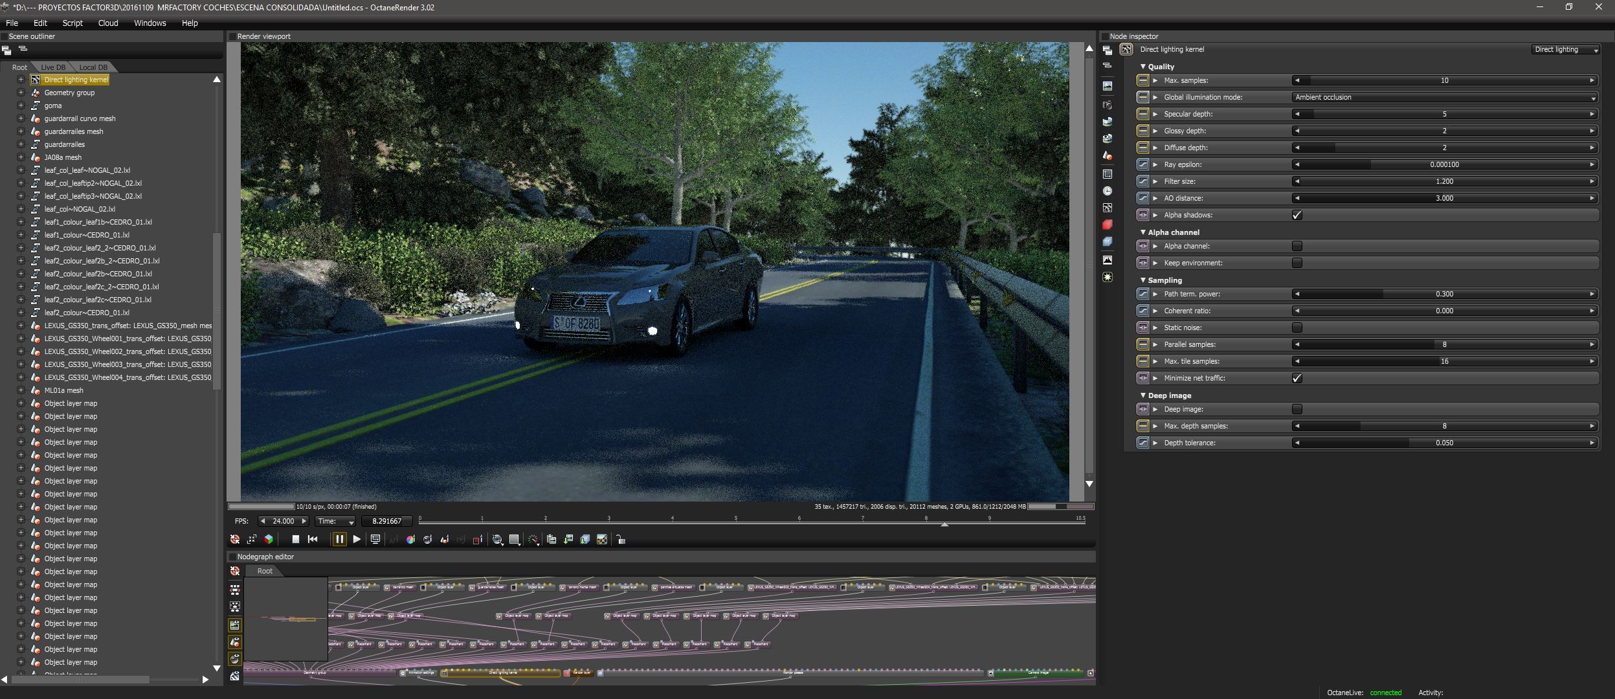The width and height of the screenshot is (1615, 699).
Task: Click the RGB cube icon in viewport toolbar
Action: coord(269,539)
